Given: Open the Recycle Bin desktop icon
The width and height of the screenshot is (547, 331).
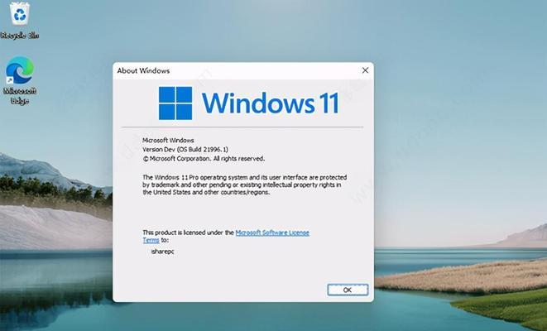Looking at the screenshot, I should (x=20, y=20).
